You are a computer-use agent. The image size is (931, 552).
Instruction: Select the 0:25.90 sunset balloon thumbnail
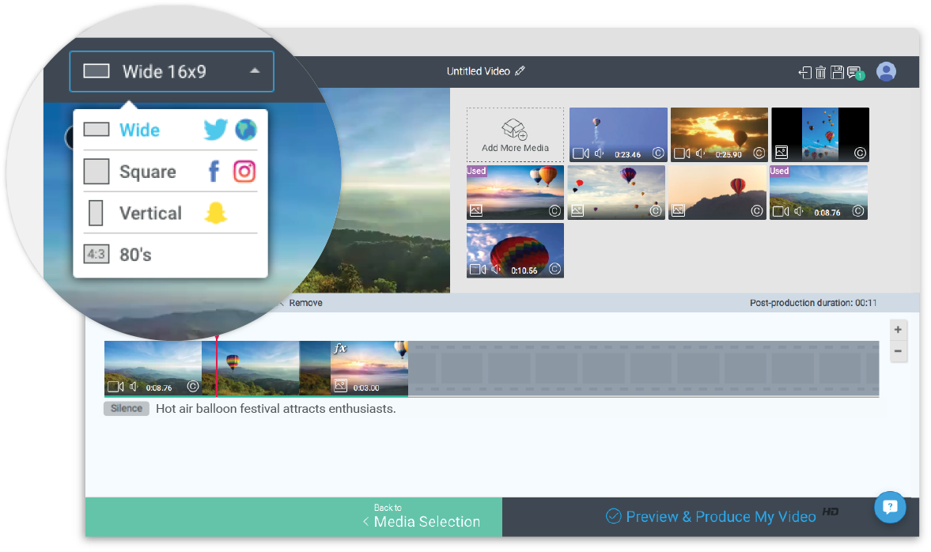(719, 134)
